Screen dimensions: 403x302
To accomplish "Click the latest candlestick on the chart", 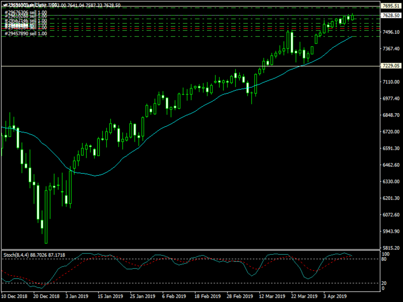I will point(352,17).
